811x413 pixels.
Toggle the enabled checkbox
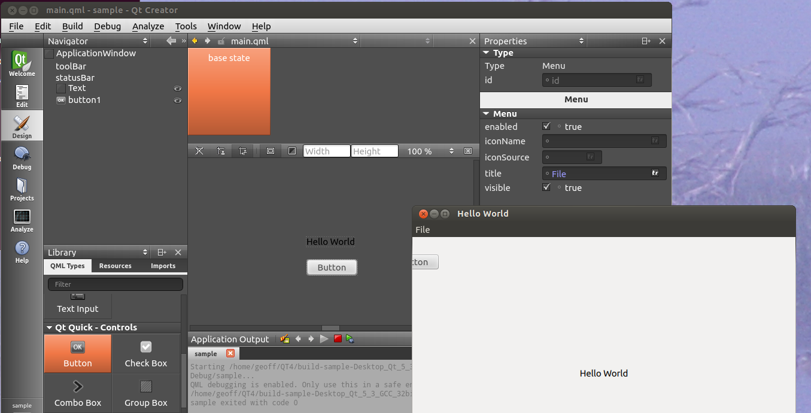[546, 126]
